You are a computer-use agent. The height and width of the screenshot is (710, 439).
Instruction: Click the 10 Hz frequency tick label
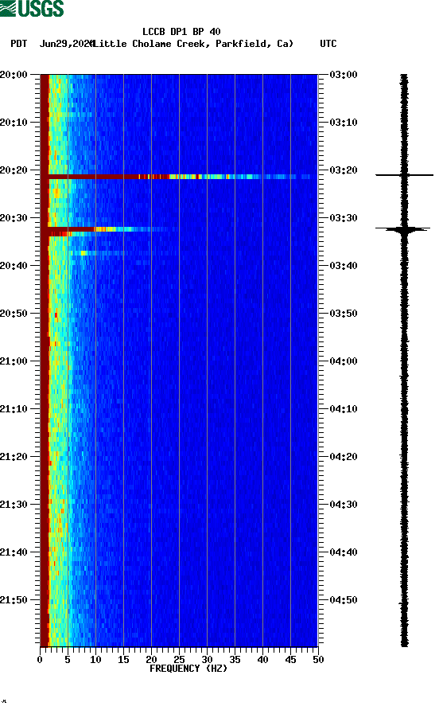(95, 660)
